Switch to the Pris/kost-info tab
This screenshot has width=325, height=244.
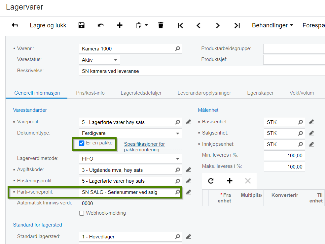[x=90, y=93]
